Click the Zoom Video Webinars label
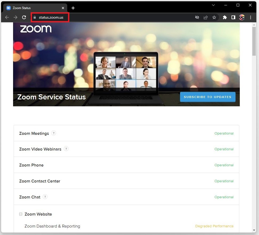Viewport: 259px width, 235px height. (40, 149)
